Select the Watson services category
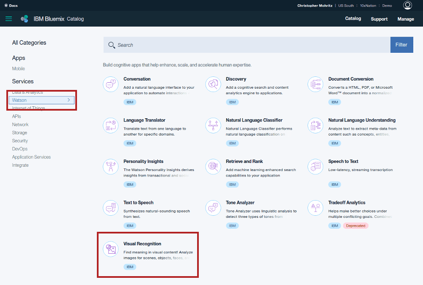The height and width of the screenshot is (285, 423). click(41, 100)
